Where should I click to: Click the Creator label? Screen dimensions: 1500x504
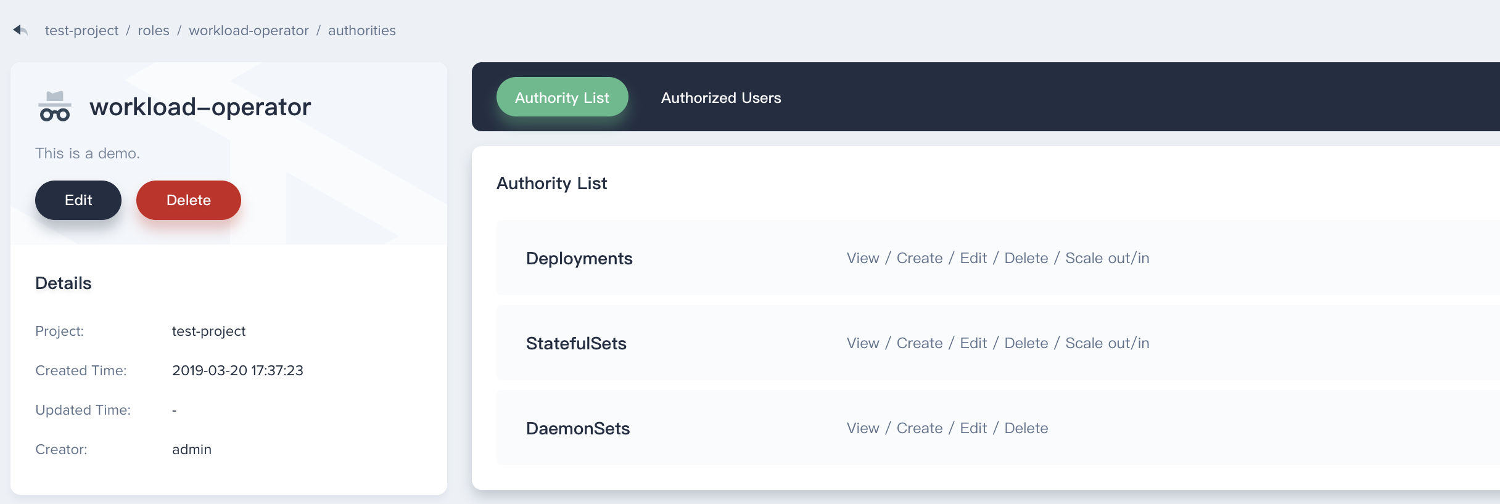pyautogui.click(x=61, y=449)
